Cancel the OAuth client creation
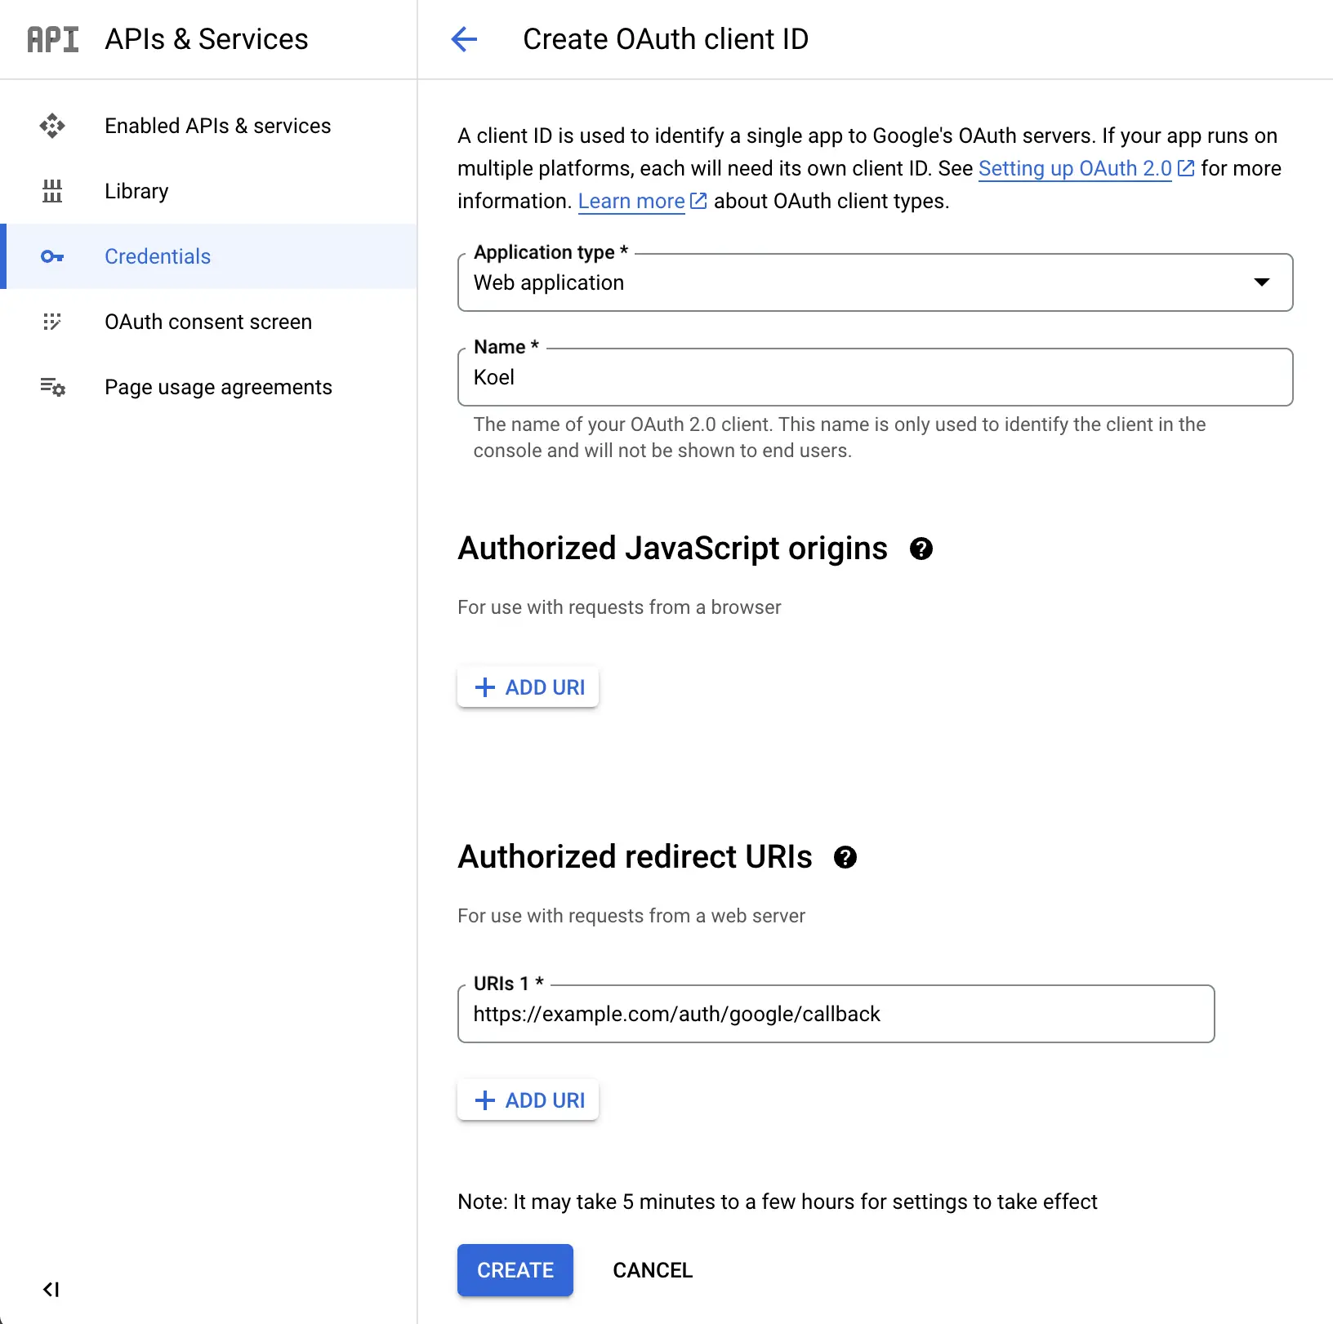The width and height of the screenshot is (1333, 1324). 652,1270
